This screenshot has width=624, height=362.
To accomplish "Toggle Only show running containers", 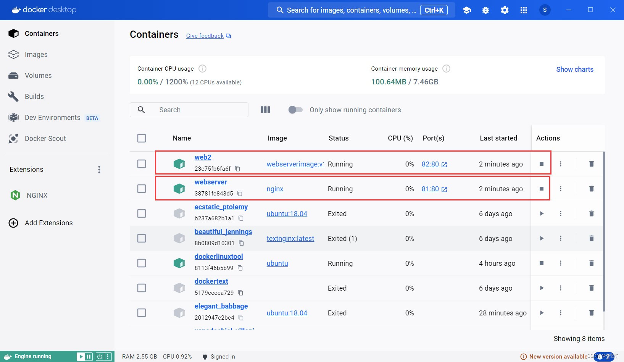I will click(295, 110).
